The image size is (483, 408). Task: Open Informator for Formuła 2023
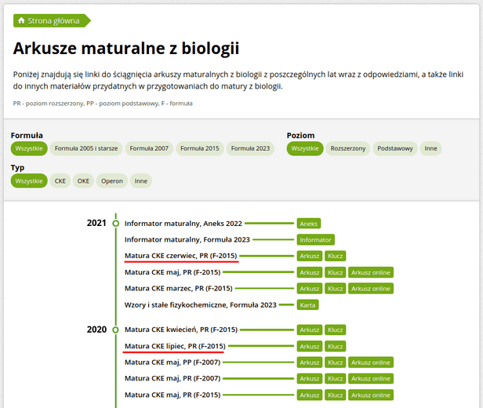click(x=315, y=240)
